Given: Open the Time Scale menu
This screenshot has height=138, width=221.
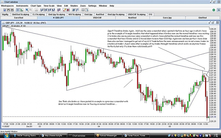Looking at the screenshot, I should (x=49, y=6).
